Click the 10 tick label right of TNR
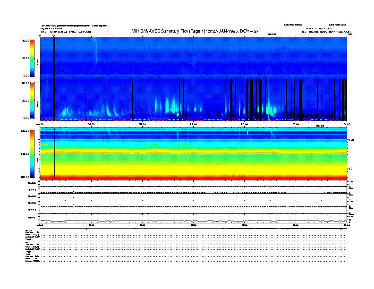The width and height of the screenshot is (374, 289). click(350, 169)
